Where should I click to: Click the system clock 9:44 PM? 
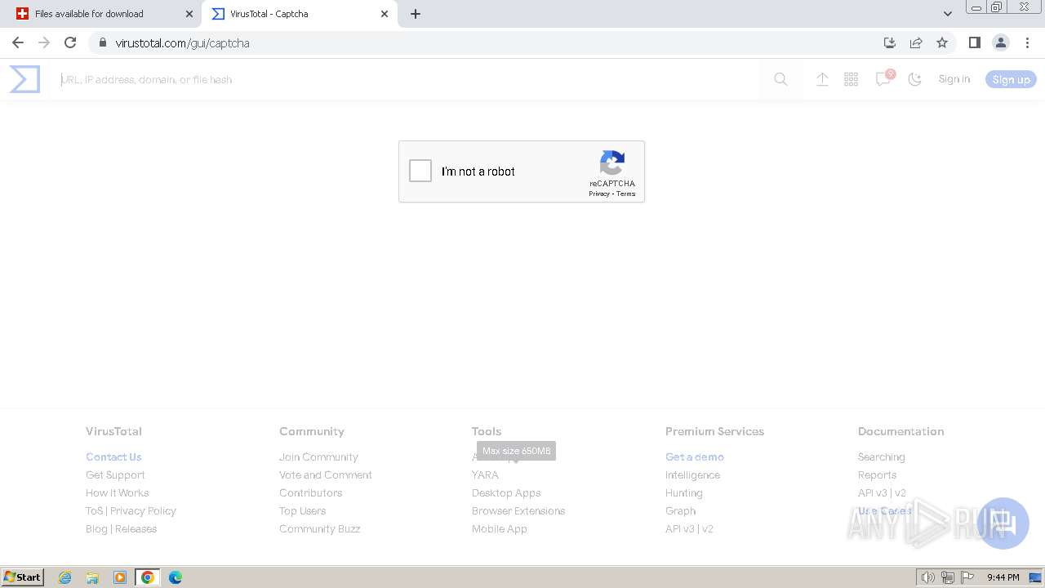(1003, 577)
